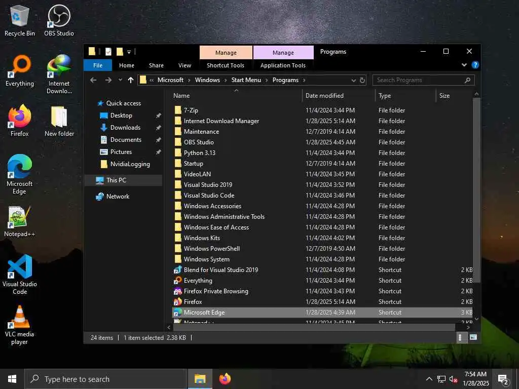Open VLC media player desktop shortcut
This screenshot has height=389, width=519.
pyautogui.click(x=20, y=325)
